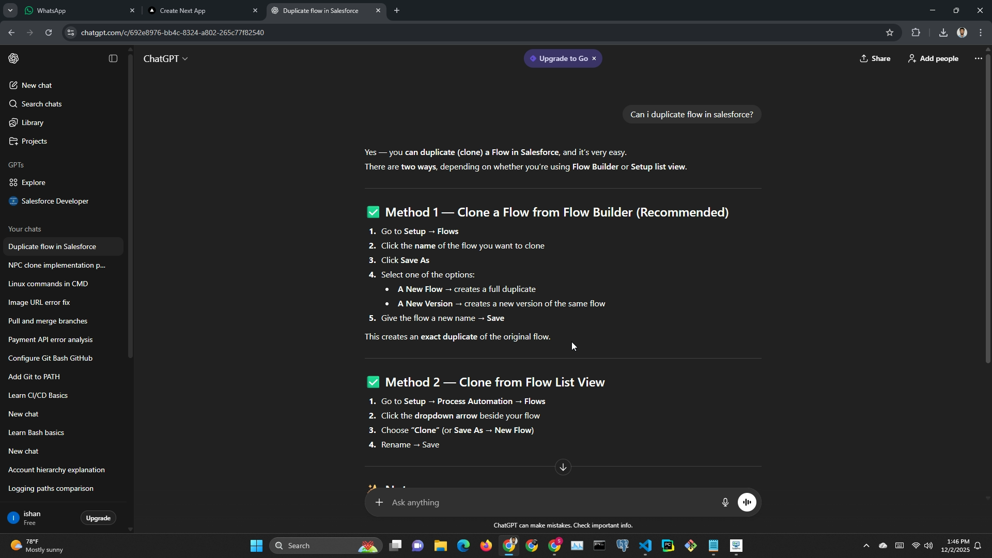
Task: Open Search chats
Action: point(41,104)
